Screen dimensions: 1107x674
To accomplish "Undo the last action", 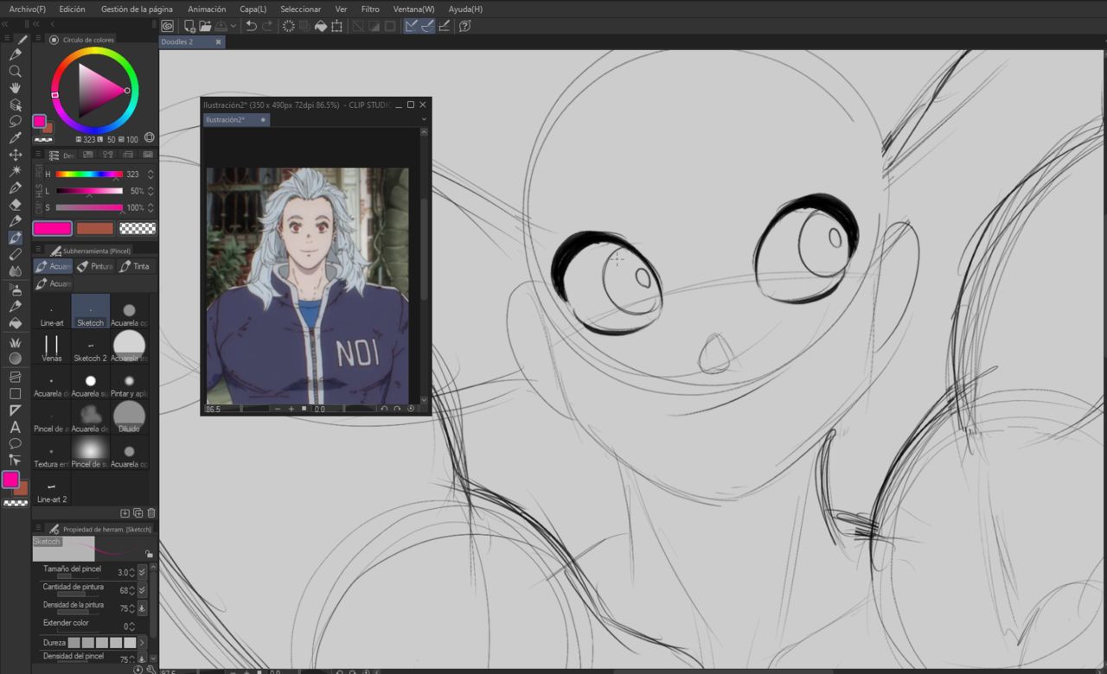I will [x=251, y=26].
